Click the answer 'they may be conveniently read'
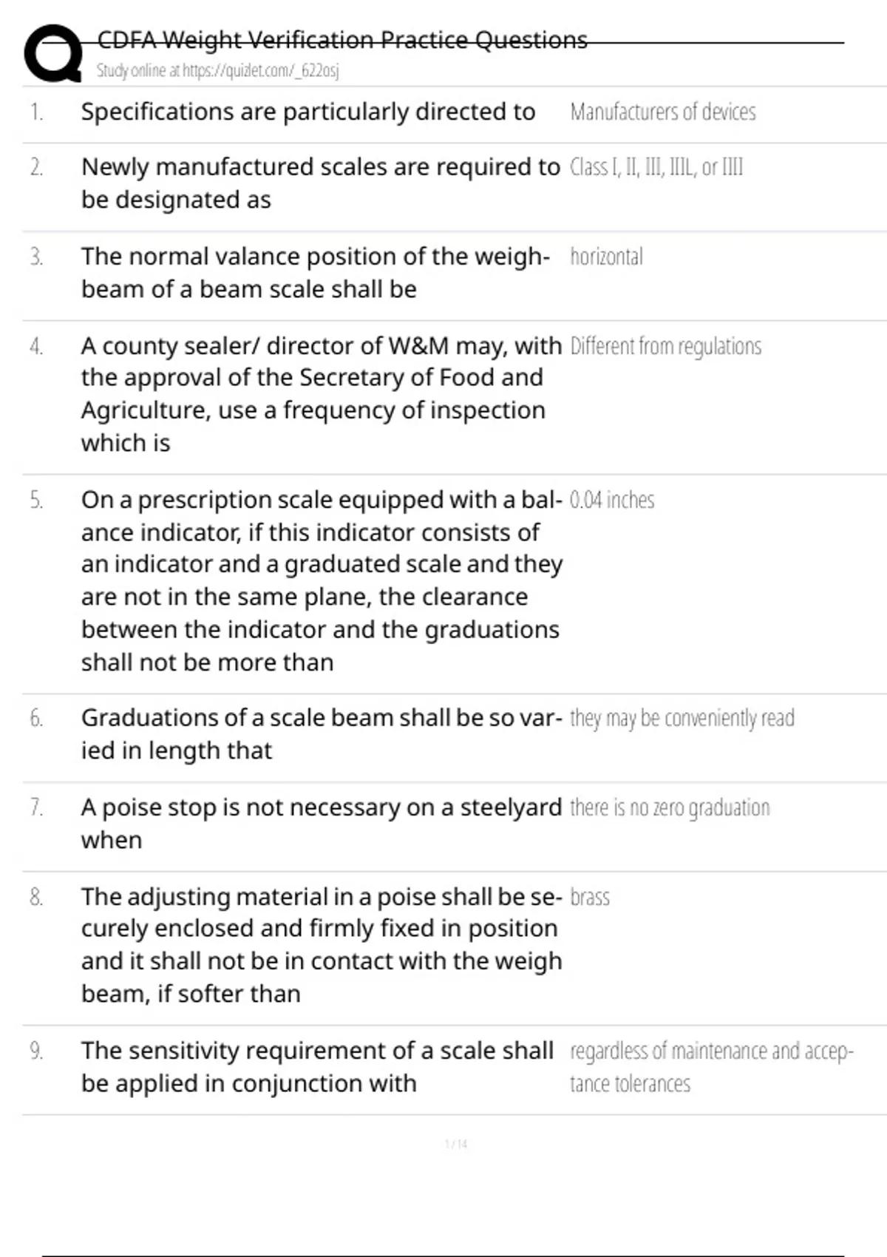This screenshot has height=1257, width=887. pos(682,719)
